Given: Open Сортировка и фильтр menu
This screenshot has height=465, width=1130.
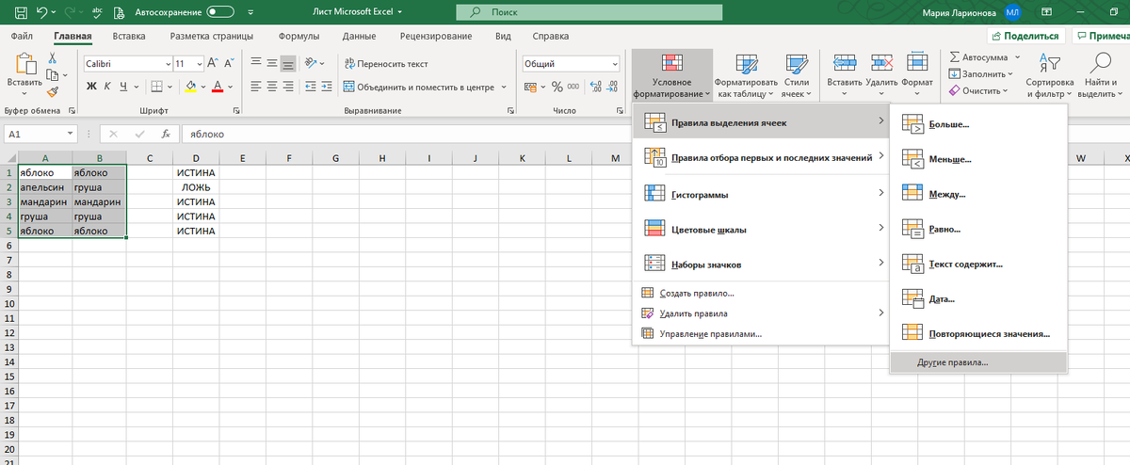Looking at the screenshot, I should [1050, 74].
